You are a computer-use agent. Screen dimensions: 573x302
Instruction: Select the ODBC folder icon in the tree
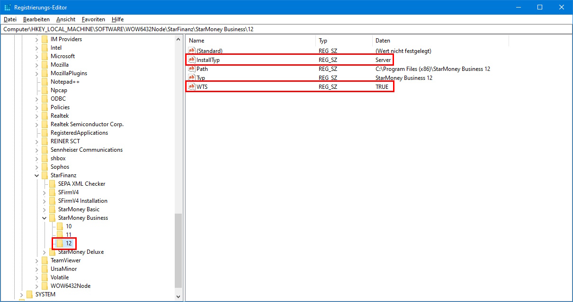[45, 99]
